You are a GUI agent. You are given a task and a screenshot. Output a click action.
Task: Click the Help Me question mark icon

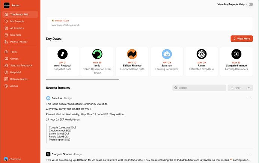[x=6, y=72]
